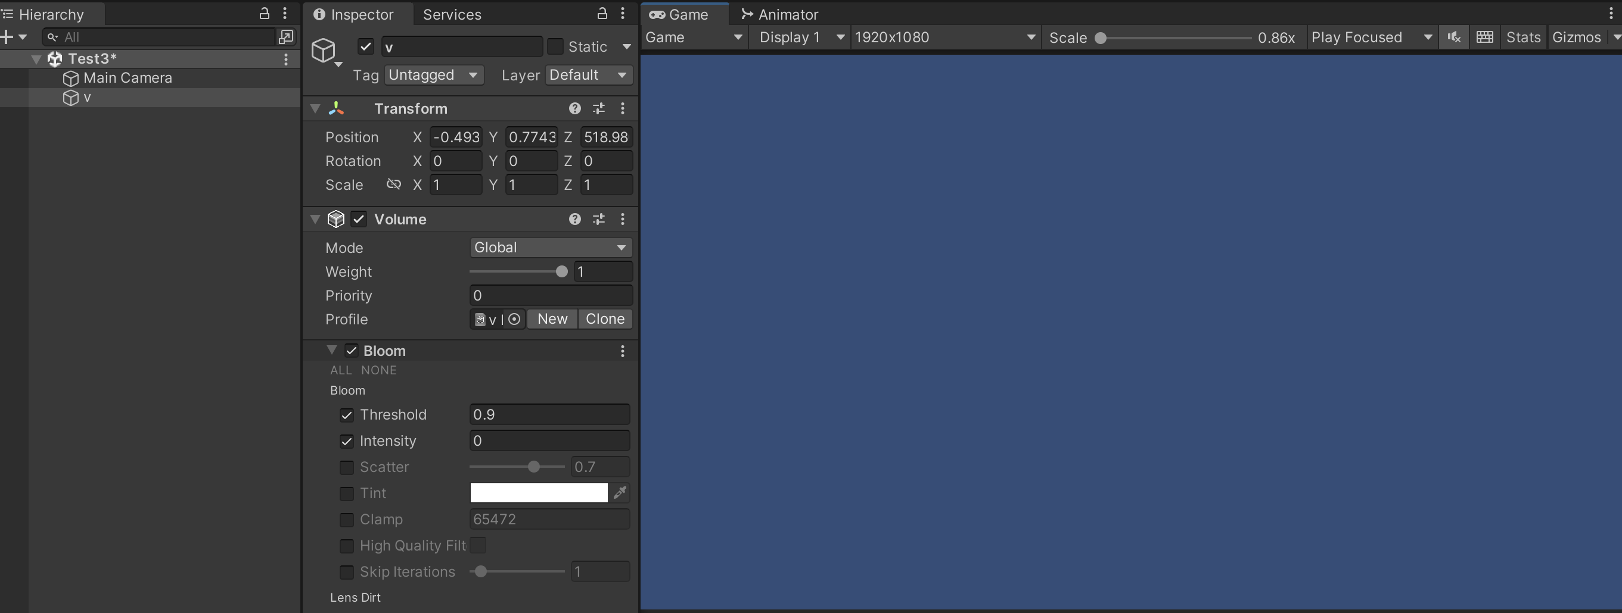Disable the Intensity override checkbox
The image size is (1622, 613).
347,441
